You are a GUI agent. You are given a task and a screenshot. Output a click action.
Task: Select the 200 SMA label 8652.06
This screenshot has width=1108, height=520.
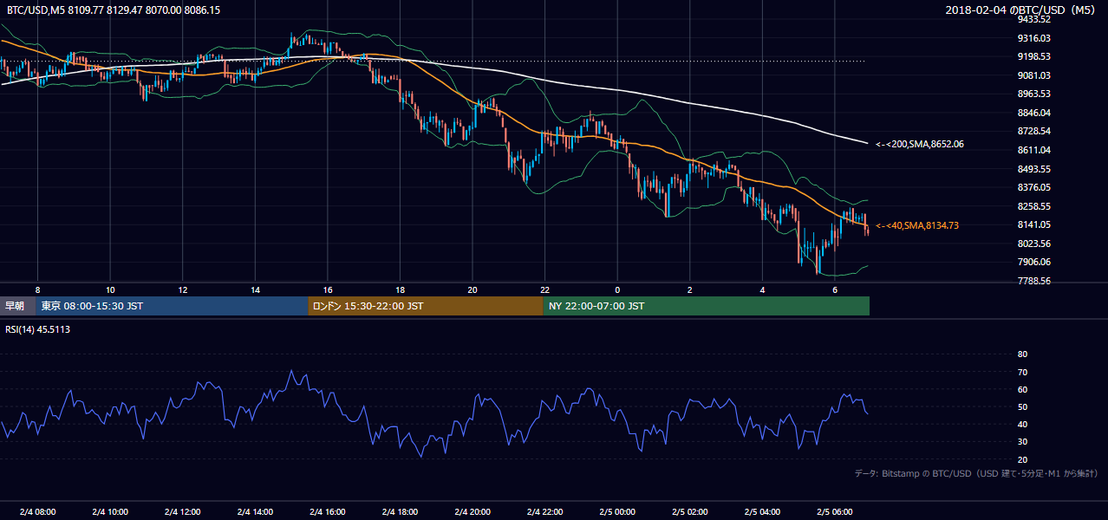tap(920, 144)
